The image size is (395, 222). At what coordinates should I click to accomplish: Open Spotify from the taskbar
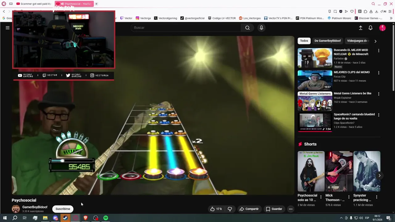click(x=106, y=218)
